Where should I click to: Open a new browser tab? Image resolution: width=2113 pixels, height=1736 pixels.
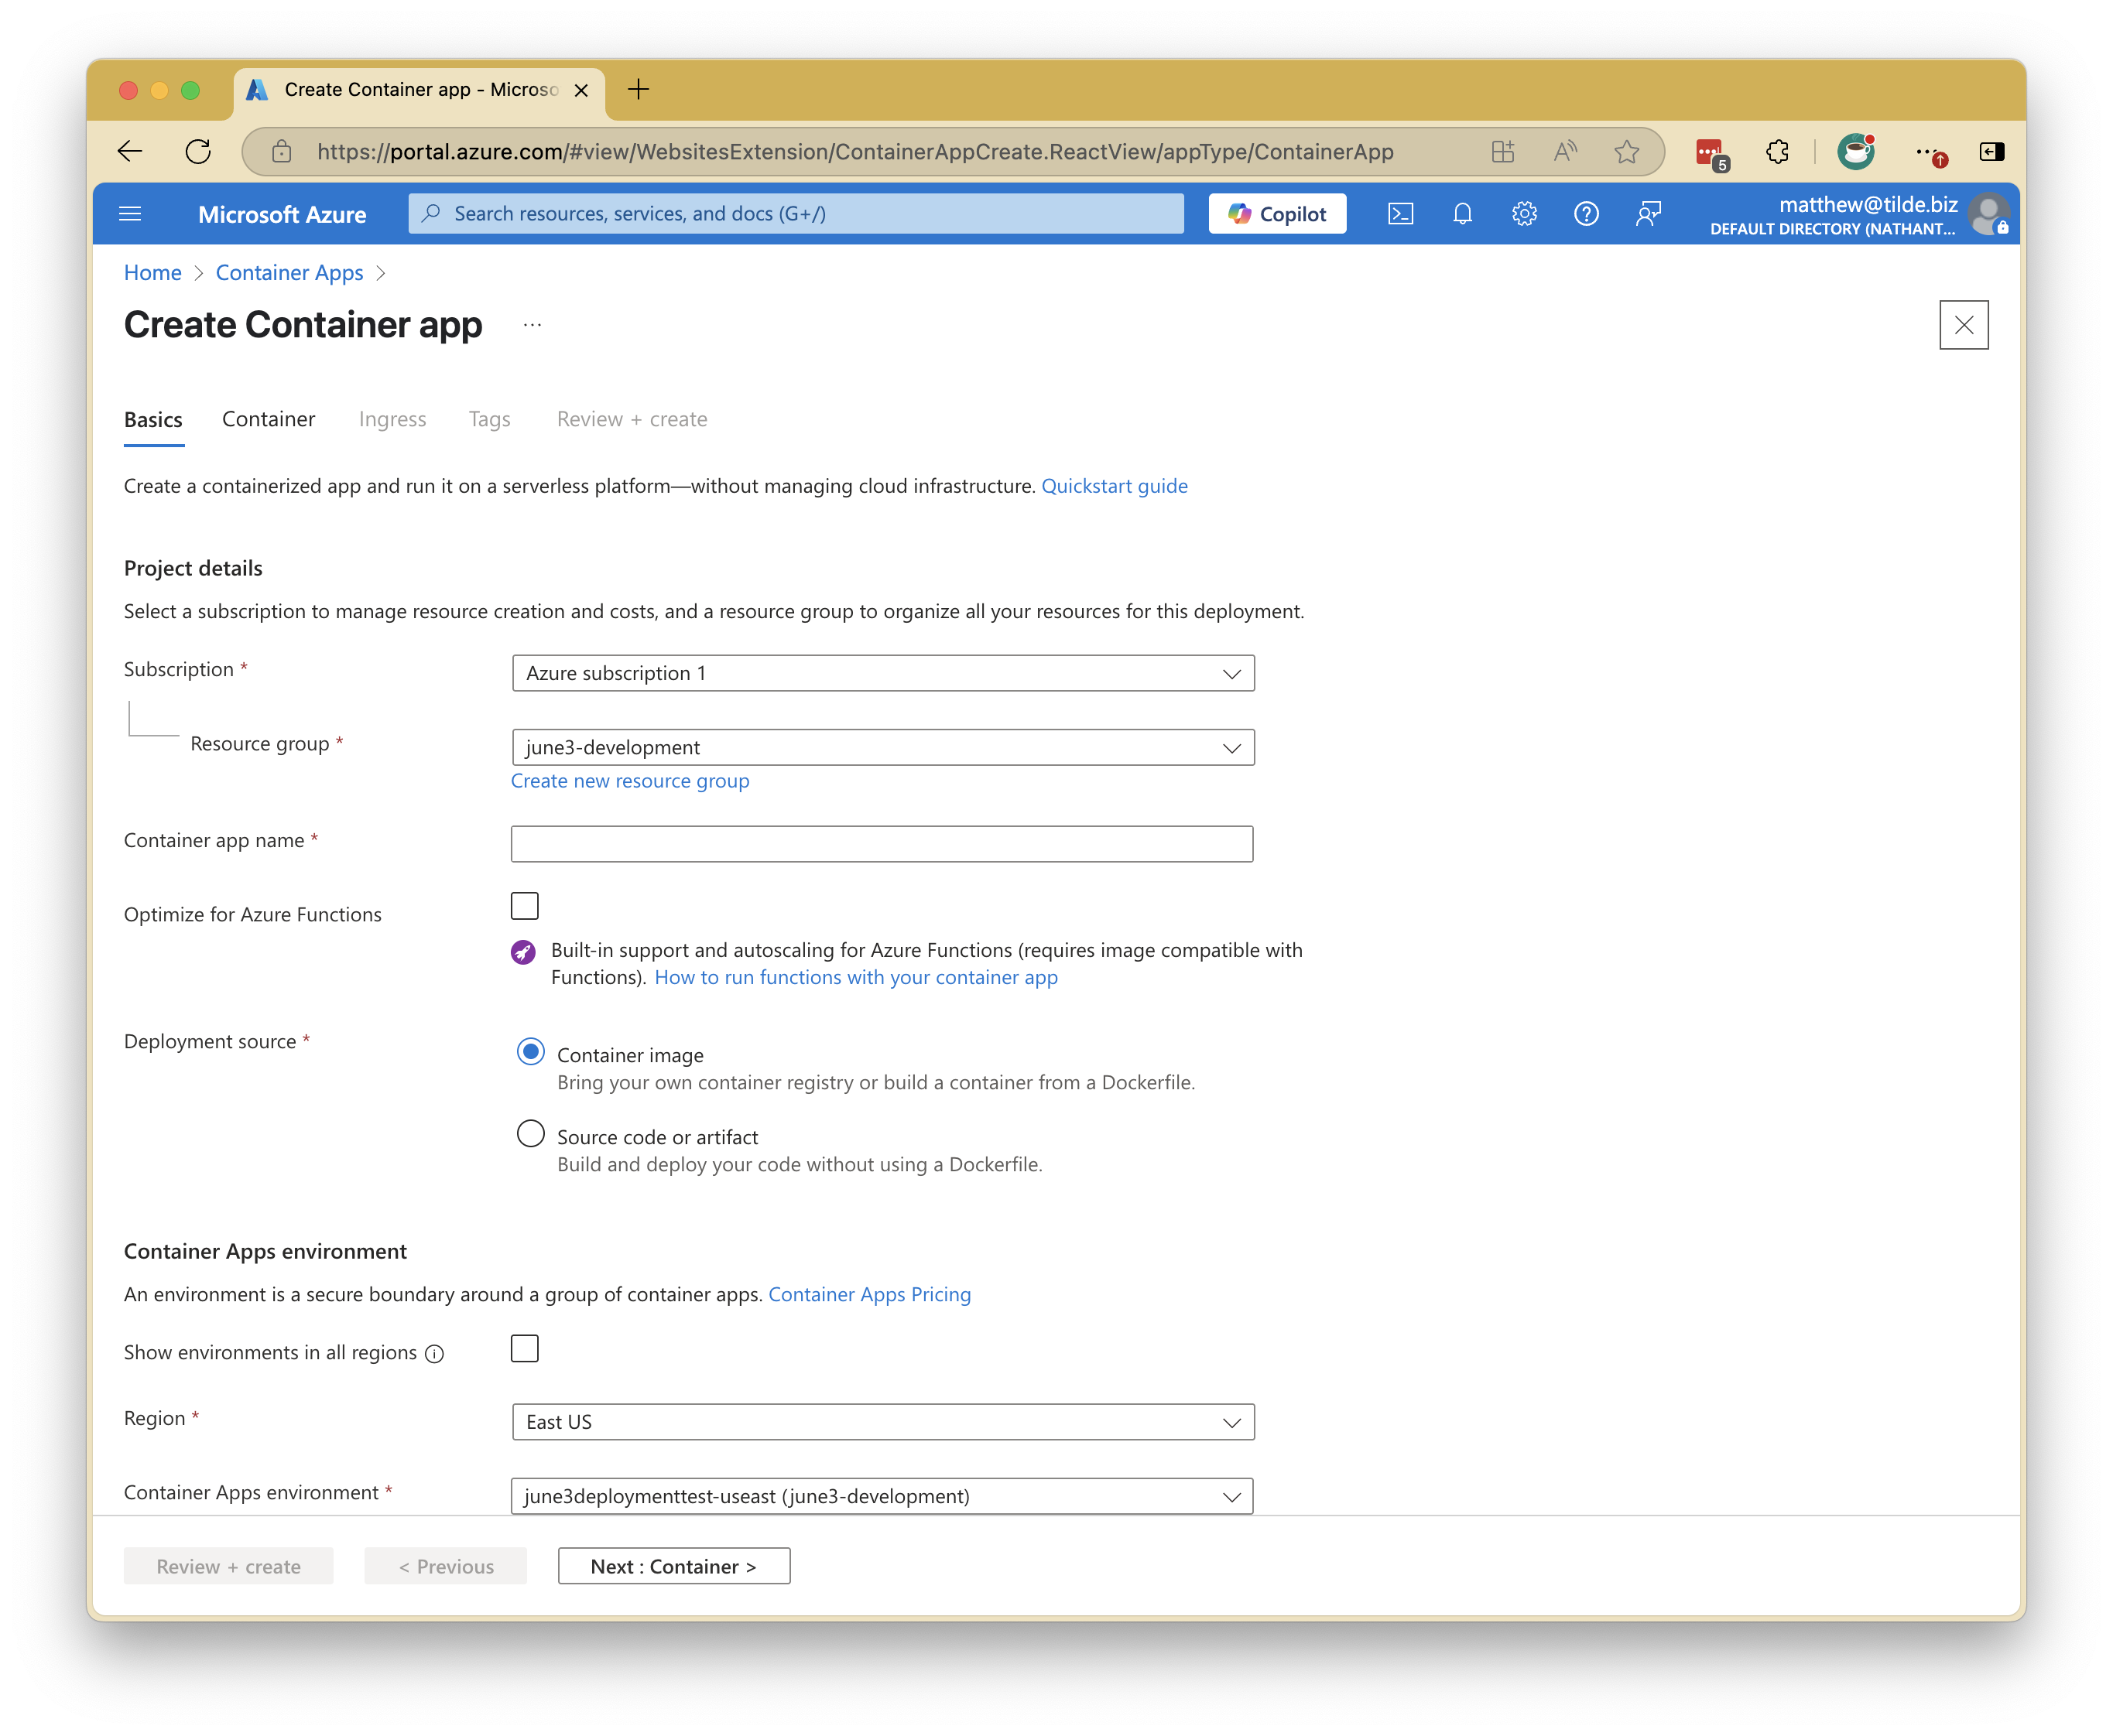[x=639, y=89]
